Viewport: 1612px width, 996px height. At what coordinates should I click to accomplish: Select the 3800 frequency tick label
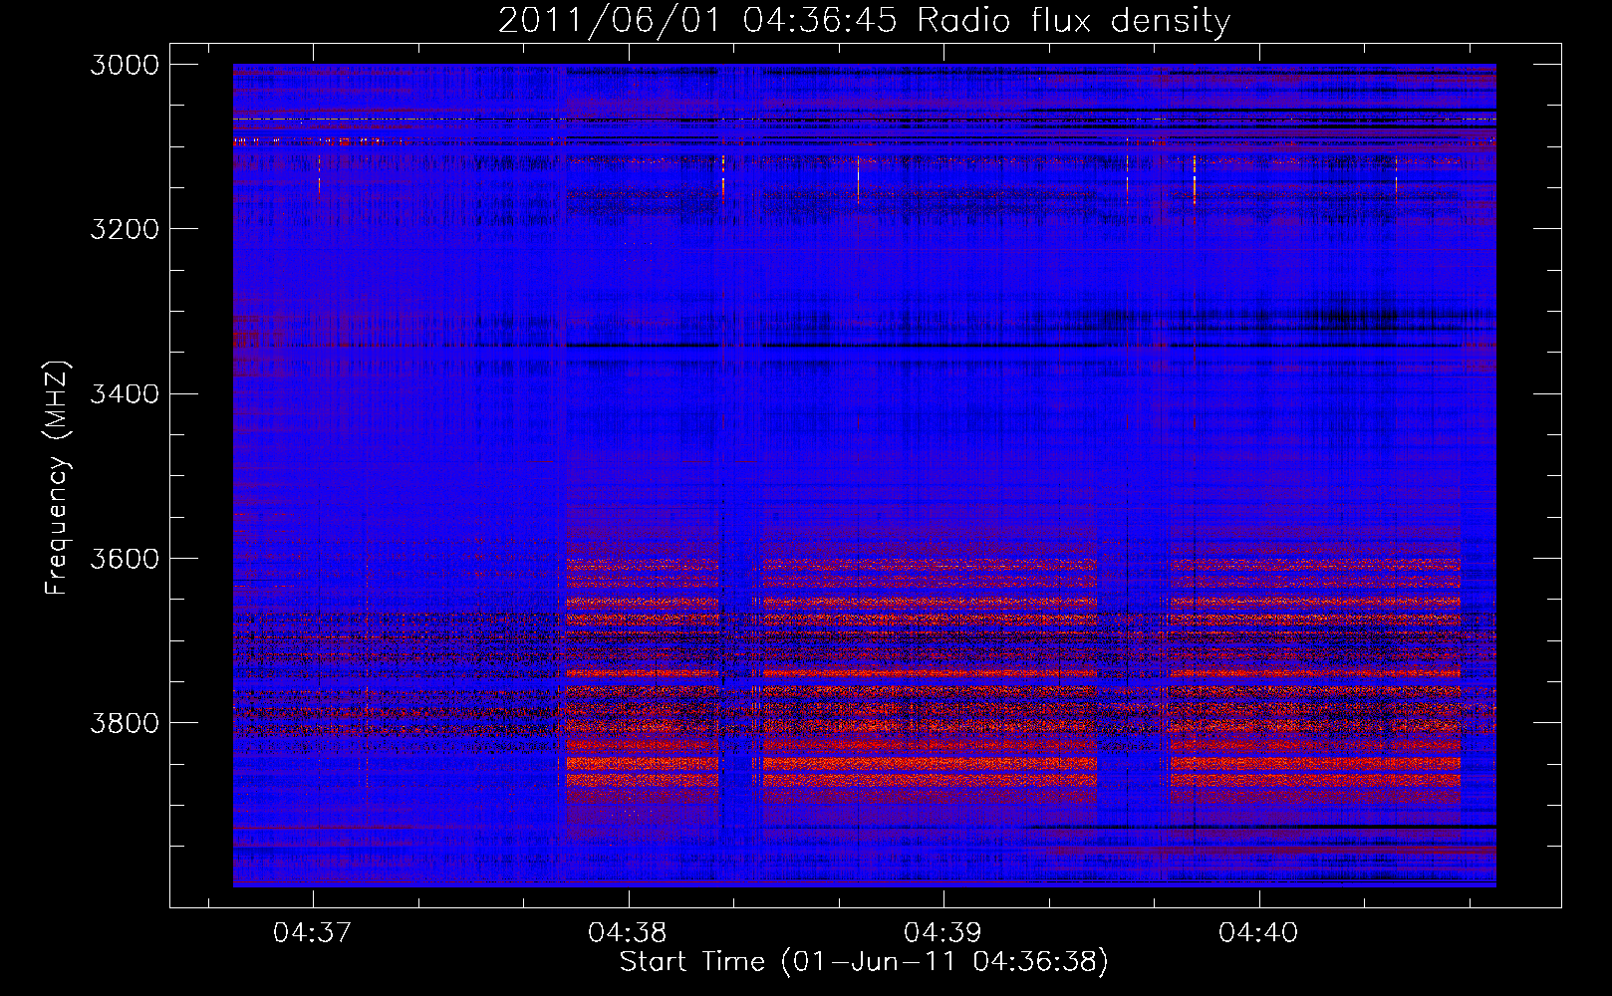coord(125,723)
